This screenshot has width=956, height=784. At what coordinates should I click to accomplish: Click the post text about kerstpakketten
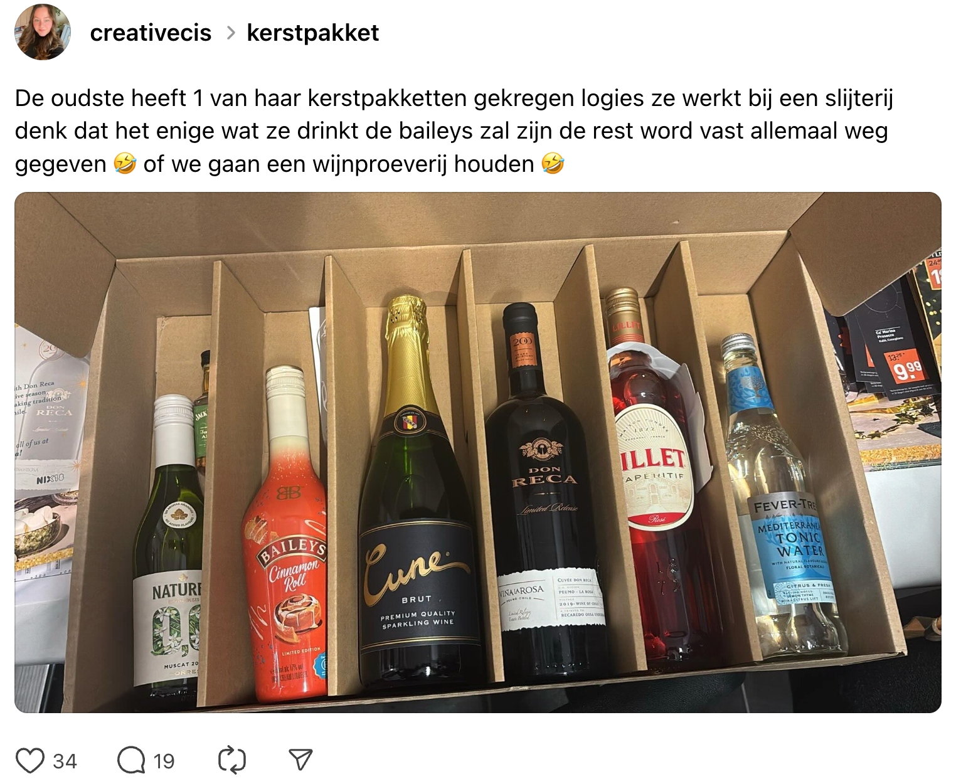tap(454, 131)
